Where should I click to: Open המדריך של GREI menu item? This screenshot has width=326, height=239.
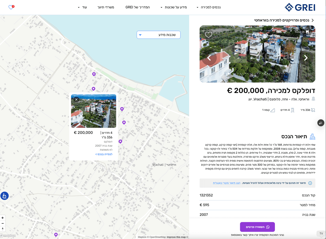tap(137, 7)
